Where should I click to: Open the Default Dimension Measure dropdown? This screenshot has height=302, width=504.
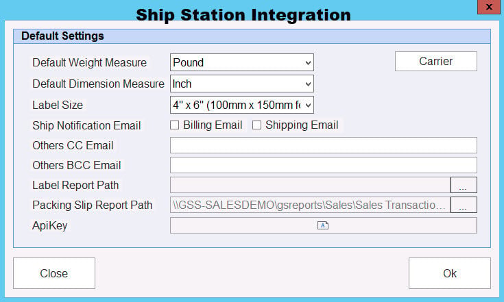(x=241, y=84)
